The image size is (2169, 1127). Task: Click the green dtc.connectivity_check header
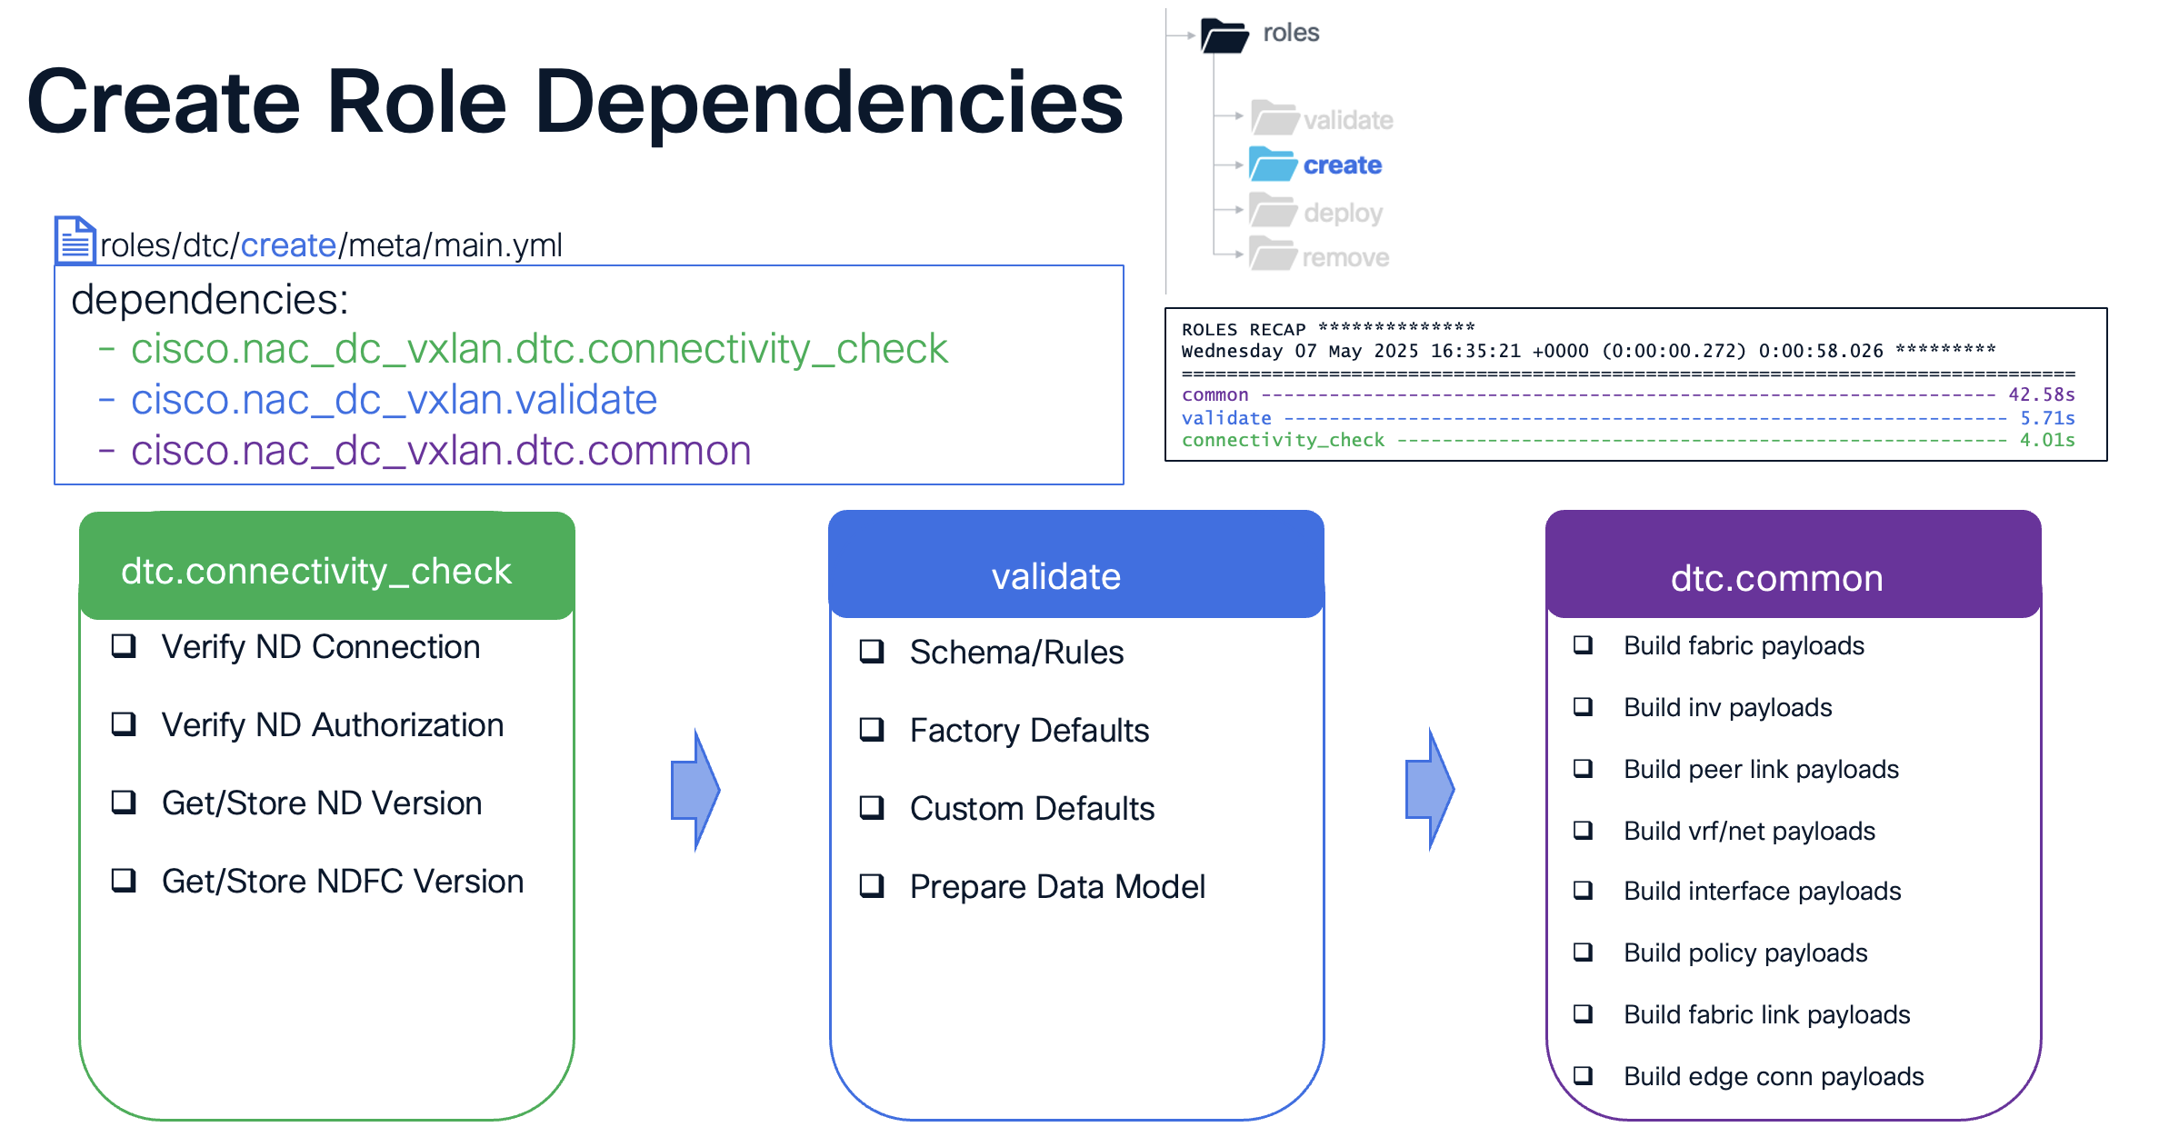[x=327, y=565]
